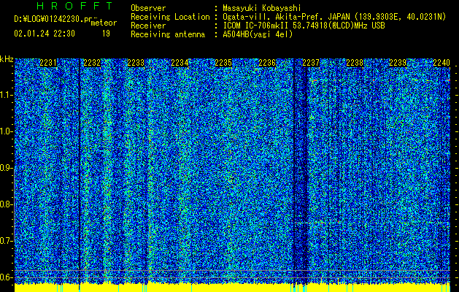Click the kHz axis unit label
Image resolution: width=459 pixels, height=292 pixels.
(x=7, y=59)
